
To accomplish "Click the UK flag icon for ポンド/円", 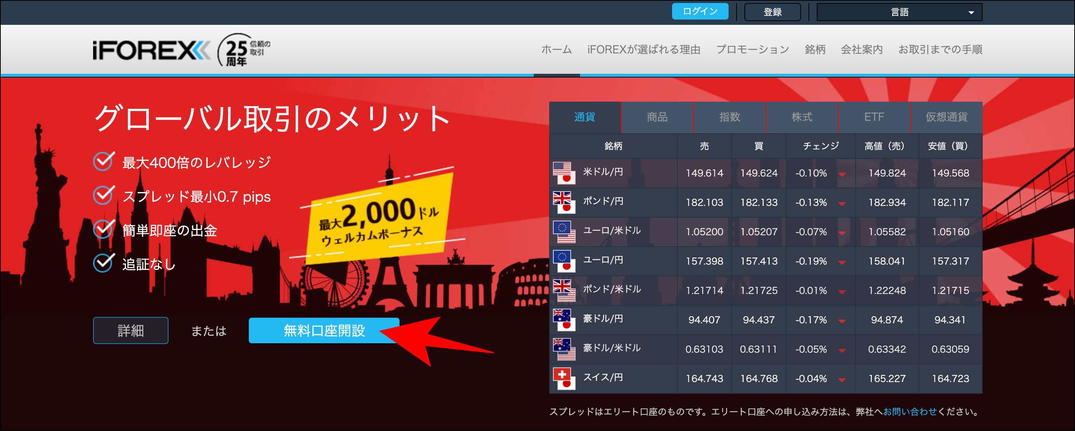I will pos(564,202).
